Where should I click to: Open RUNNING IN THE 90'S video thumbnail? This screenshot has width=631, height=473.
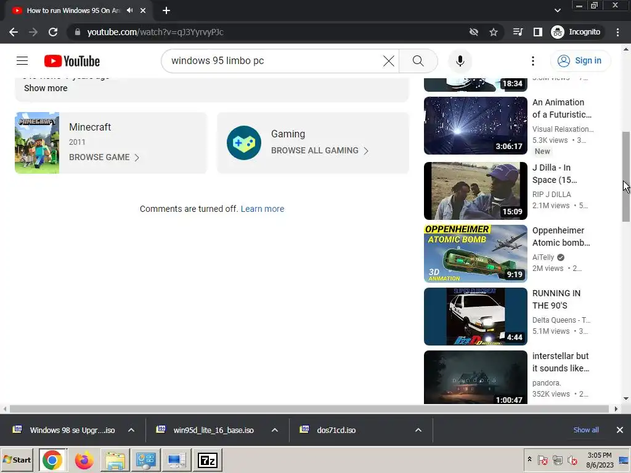(x=475, y=316)
